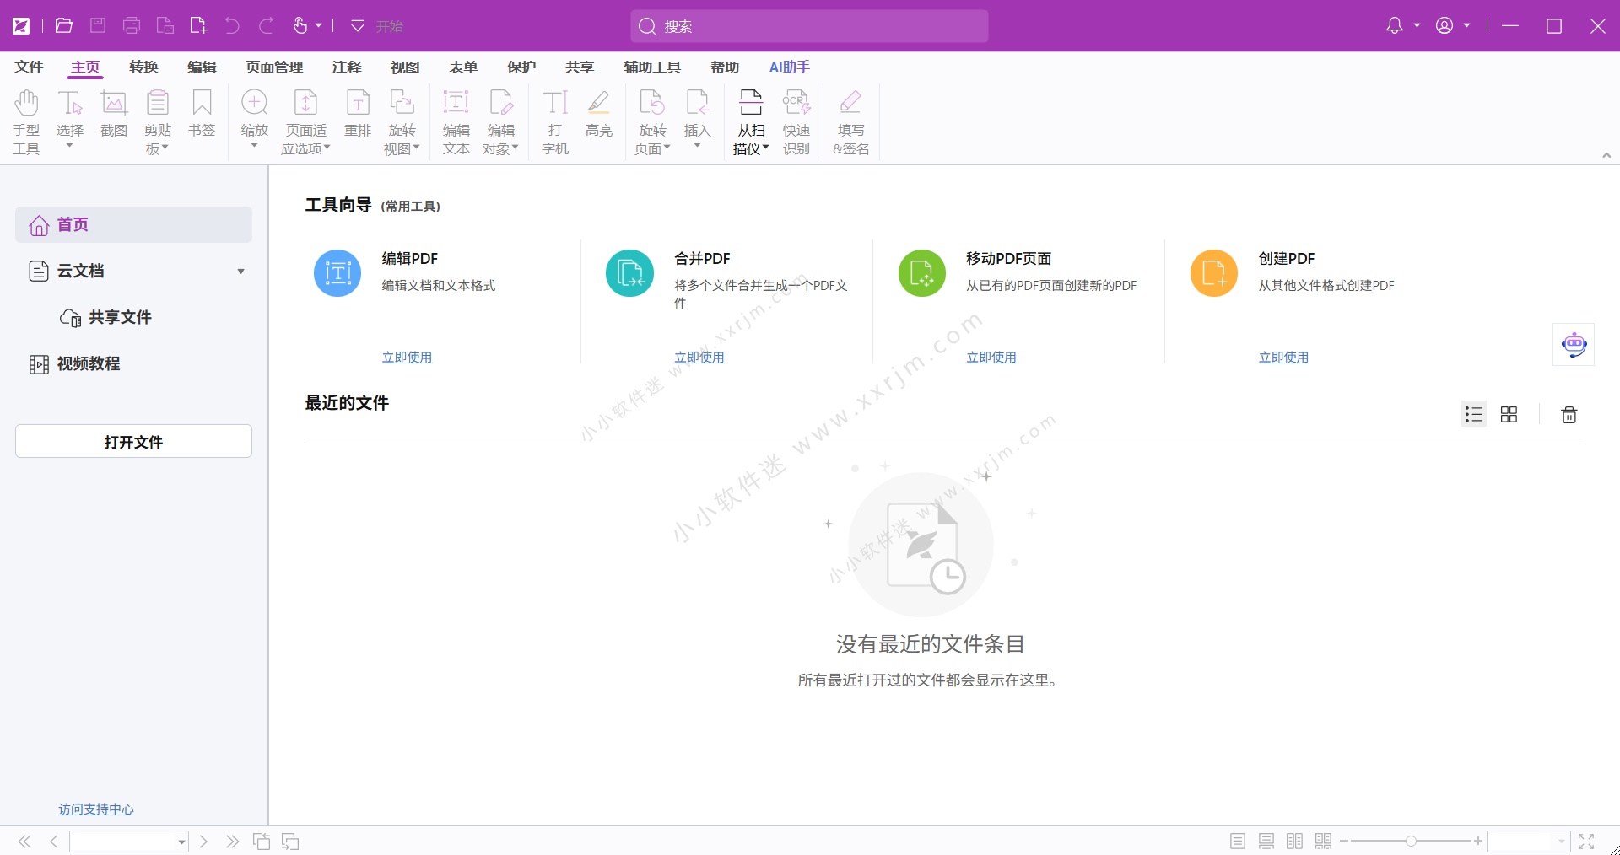
Task: Click the Open File (打开文件) button
Action: [133, 442]
